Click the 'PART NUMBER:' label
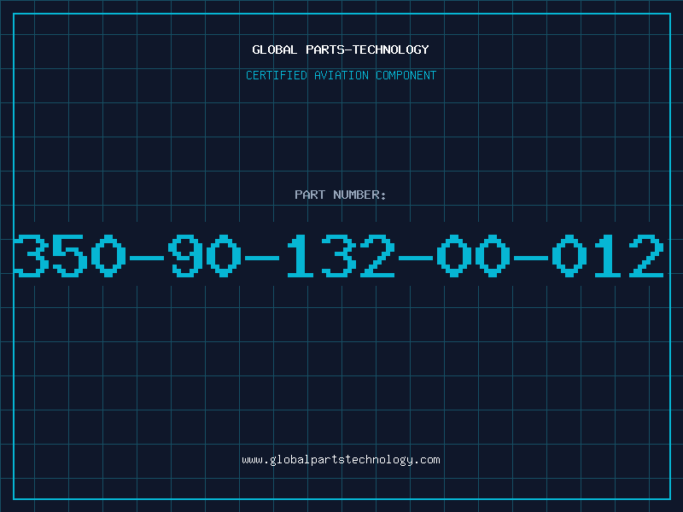The width and height of the screenshot is (683, 512). click(341, 195)
